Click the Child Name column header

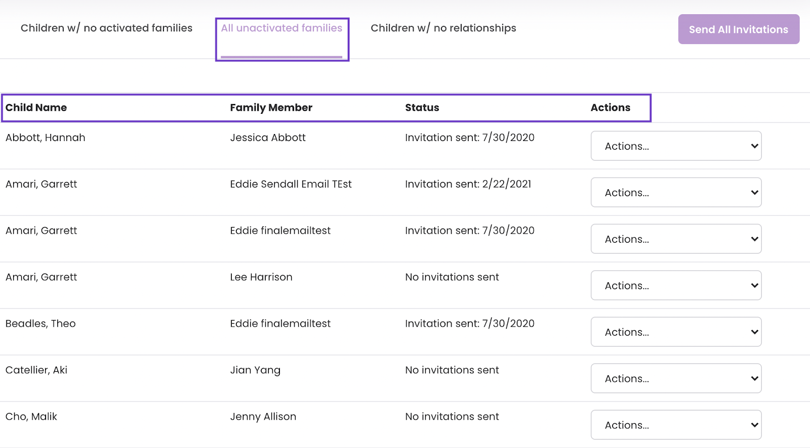coord(36,108)
